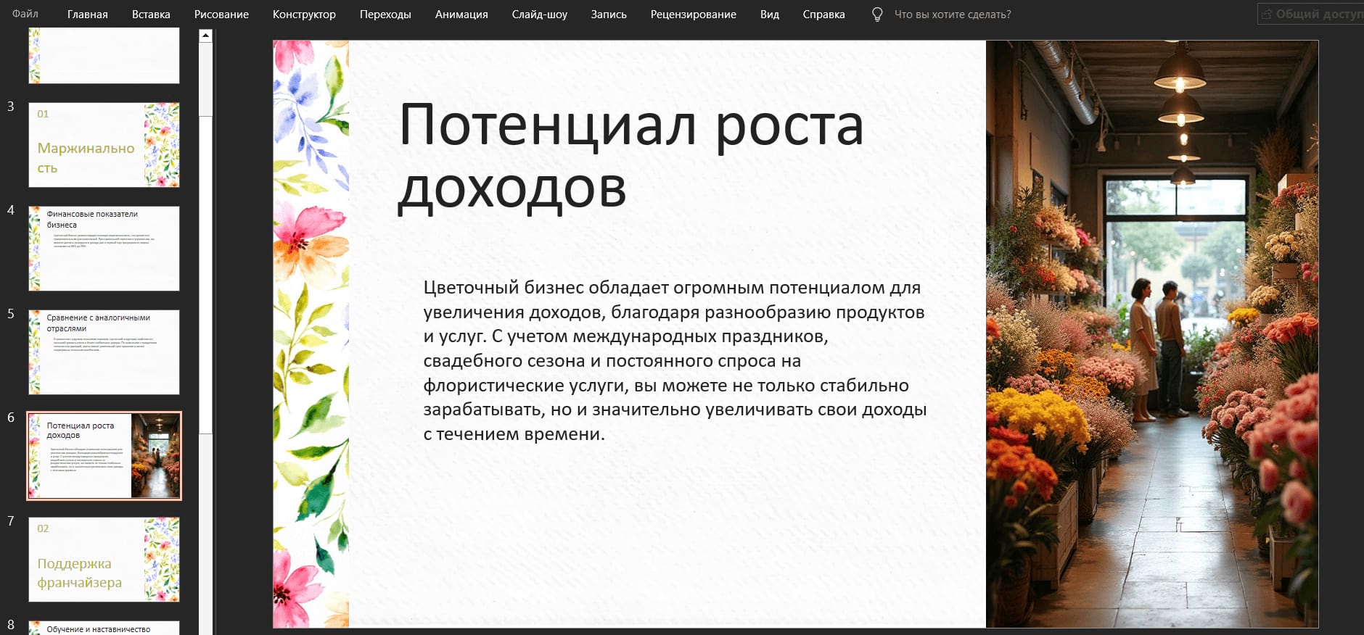Image resolution: width=1364 pixels, height=635 pixels.
Task: Select slide 6 thumbnail 'Потенциал роста доходов'
Action: [x=104, y=456]
